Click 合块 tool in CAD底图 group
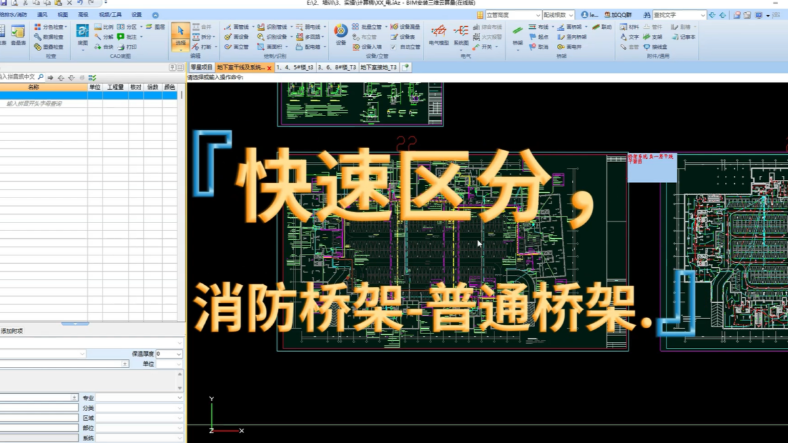788x443 pixels. tap(104, 47)
